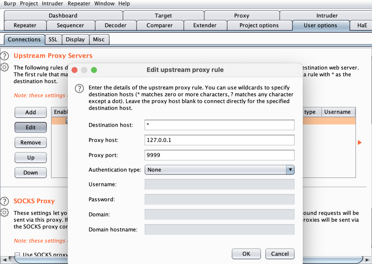Click the Remove rule button

pyautogui.click(x=31, y=143)
